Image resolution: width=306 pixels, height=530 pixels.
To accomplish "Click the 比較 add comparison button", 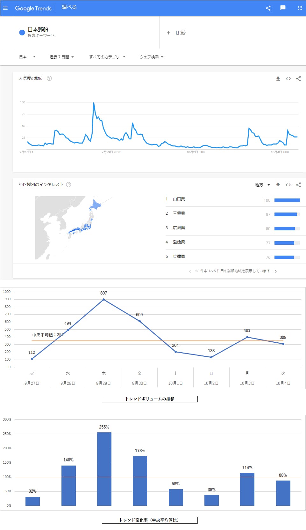I will 176,33.
